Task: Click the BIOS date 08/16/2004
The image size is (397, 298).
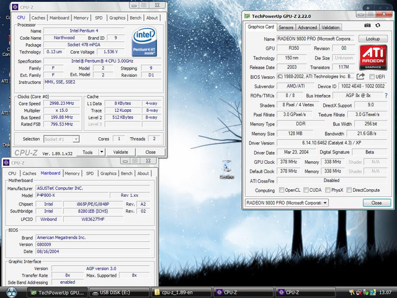Action: click(92, 251)
